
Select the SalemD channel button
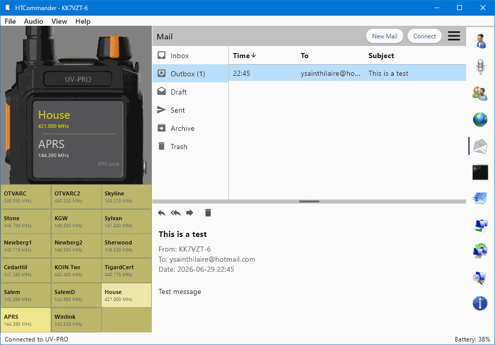click(76, 295)
